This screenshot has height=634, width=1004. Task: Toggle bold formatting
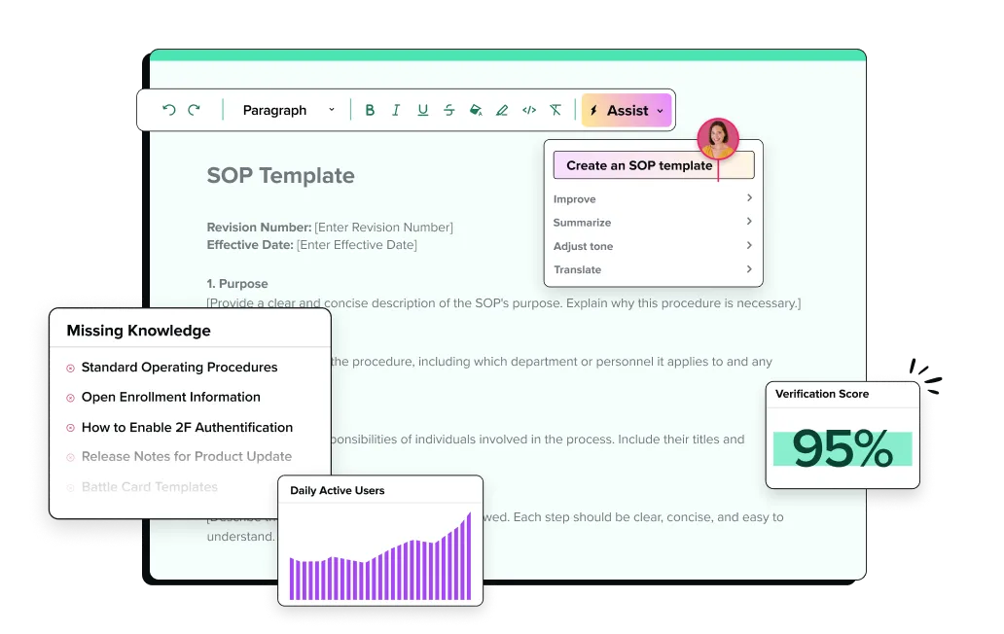370,110
